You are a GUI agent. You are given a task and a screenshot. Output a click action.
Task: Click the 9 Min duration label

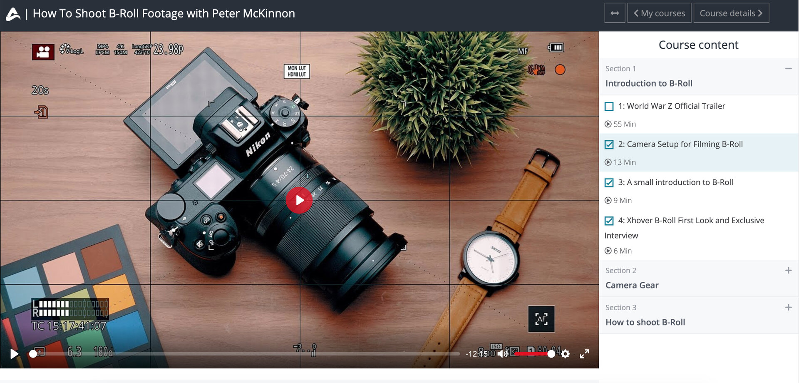[x=618, y=200]
